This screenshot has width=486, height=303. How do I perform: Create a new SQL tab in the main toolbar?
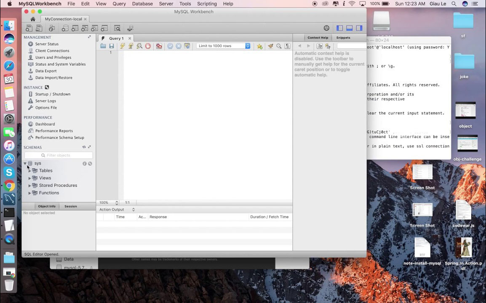(29, 28)
